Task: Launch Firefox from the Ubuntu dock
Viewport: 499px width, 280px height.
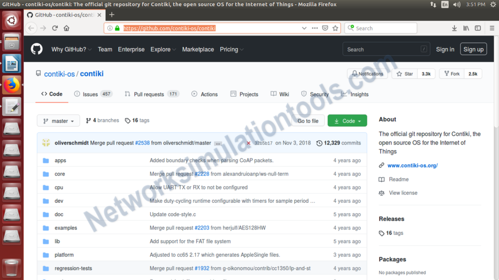Action: tap(11, 85)
